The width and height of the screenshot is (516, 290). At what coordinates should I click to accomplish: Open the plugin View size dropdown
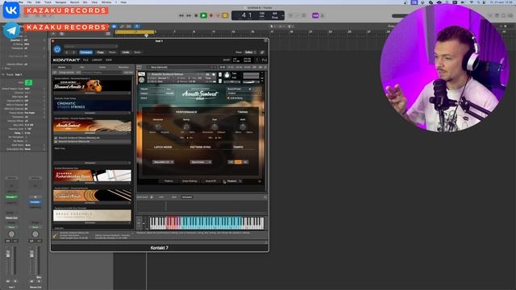tap(250, 52)
